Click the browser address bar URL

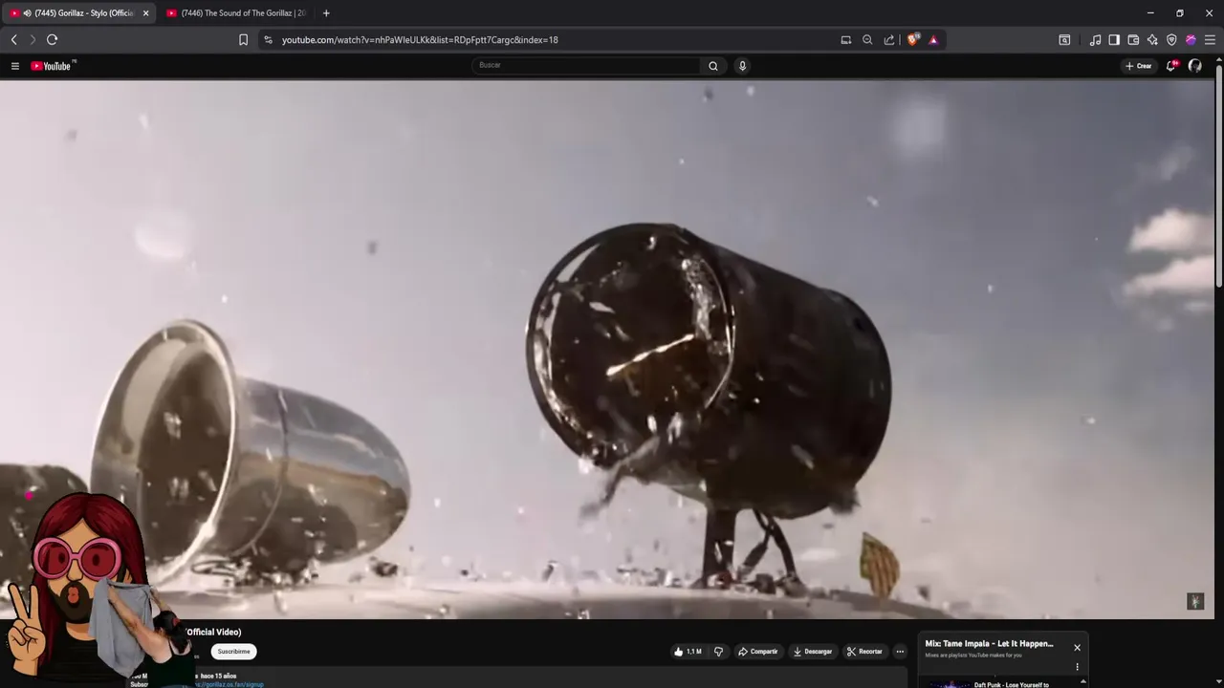(x=420, y=40)
